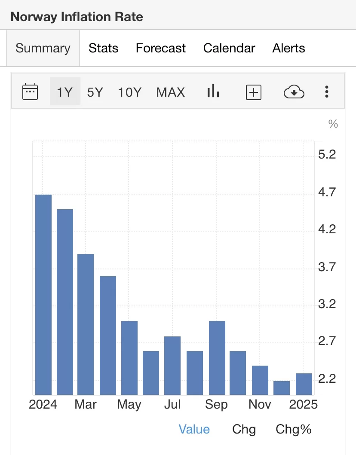Image resolution: width=356 pixels, height=455 pixels.
Task: Select the Value display option
Action: point(194,429)
